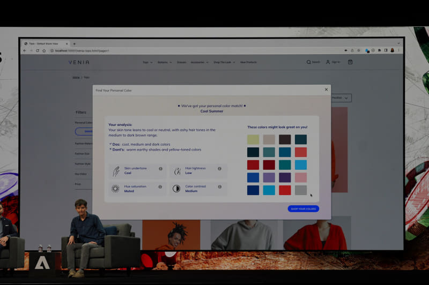429x285 pixels.
Task: Click the VENIA logo
Action: pos(79,62)
